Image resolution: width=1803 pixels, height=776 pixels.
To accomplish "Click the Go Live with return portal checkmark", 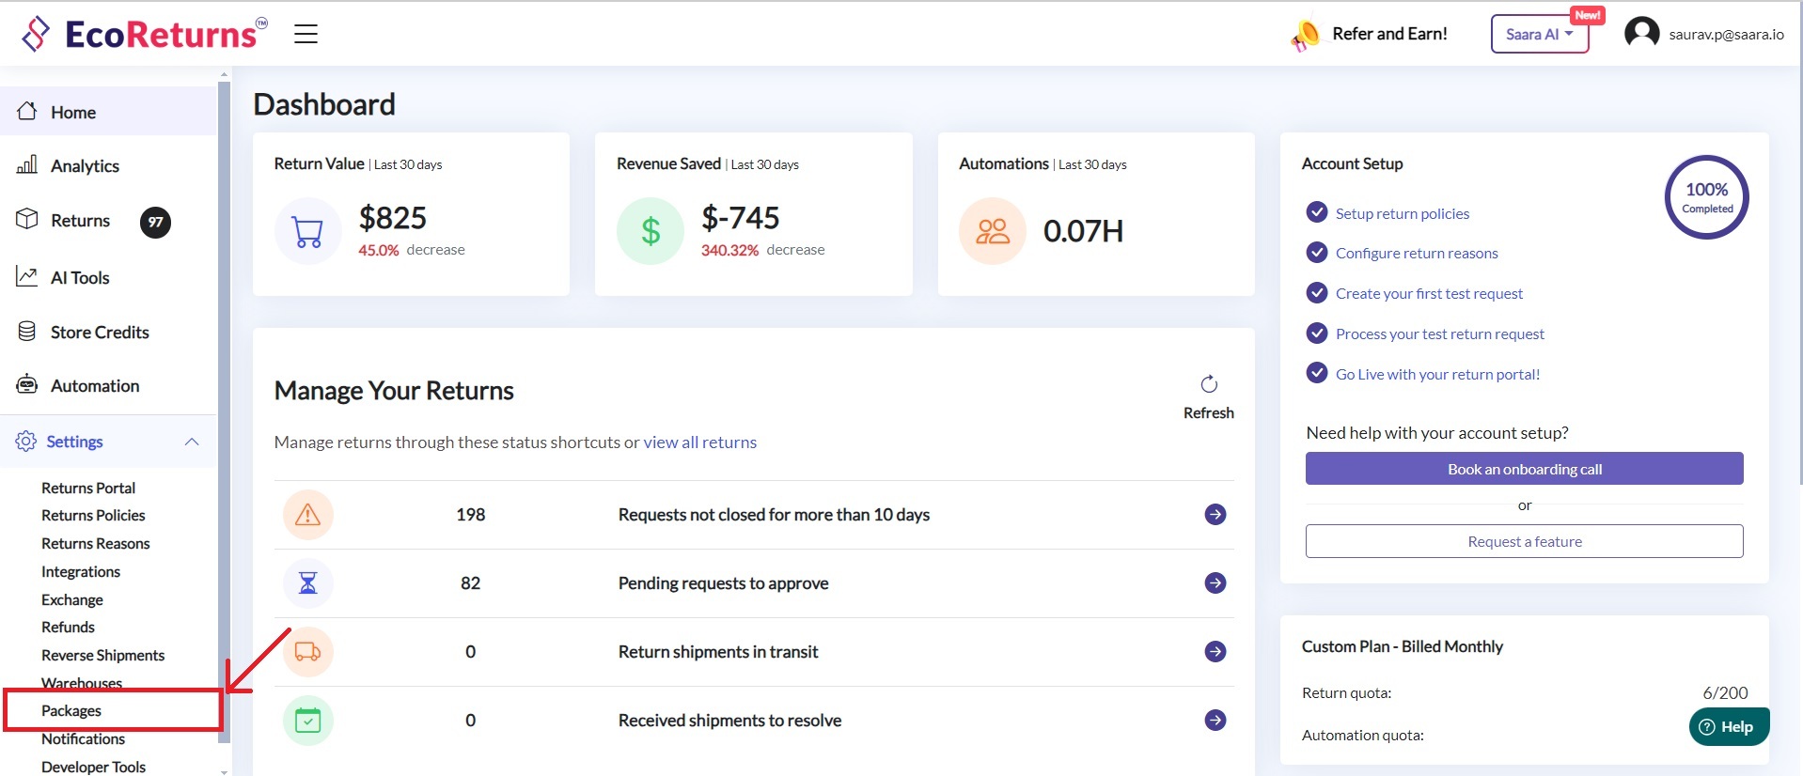I will click(1317, 373).
